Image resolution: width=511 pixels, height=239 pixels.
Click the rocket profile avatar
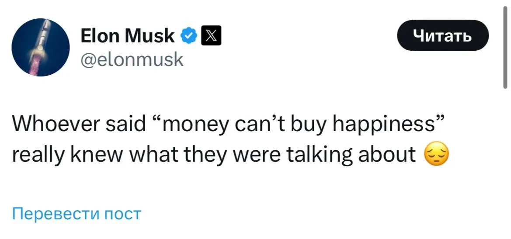click(x=40, y=48)
